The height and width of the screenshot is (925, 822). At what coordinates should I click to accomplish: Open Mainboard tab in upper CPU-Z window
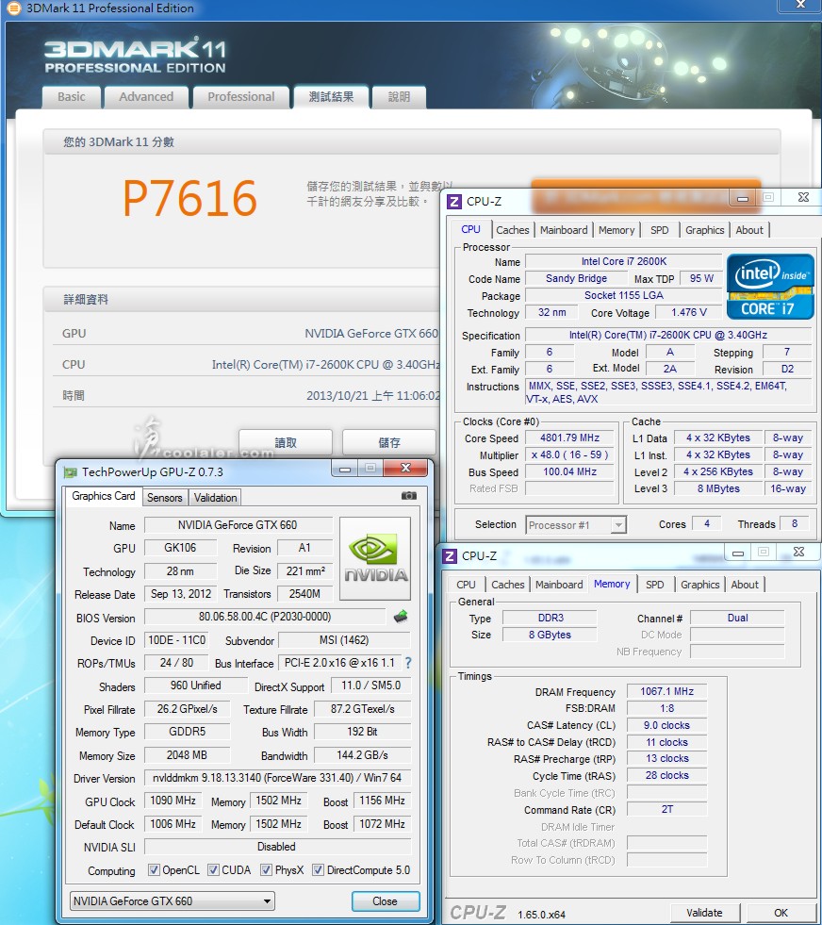pos(564,230)
